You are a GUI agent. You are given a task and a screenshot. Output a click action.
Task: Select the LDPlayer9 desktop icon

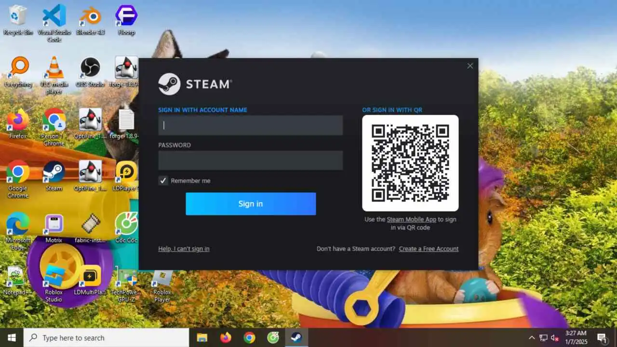(x=126, y=176)
